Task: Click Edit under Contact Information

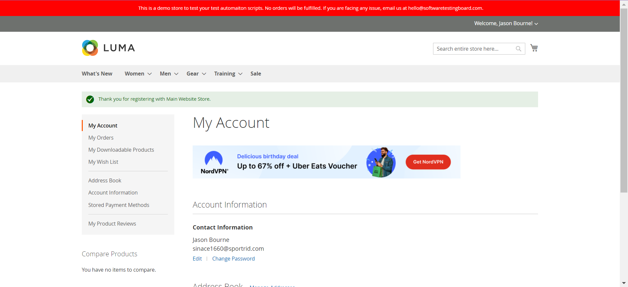Action: 197,259
